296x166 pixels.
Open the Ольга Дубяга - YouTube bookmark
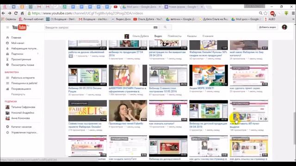click(x=148, y=19)
